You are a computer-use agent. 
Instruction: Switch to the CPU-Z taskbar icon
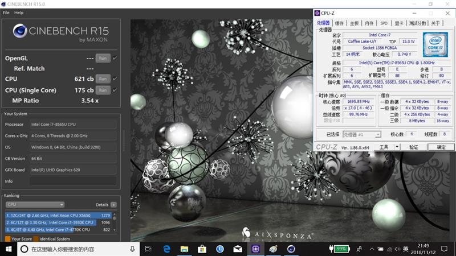[x=255, y=249]
